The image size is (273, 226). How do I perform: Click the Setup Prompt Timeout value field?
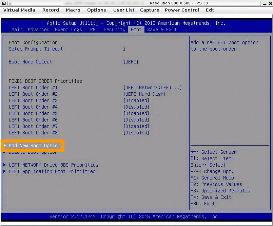point(124,49)
